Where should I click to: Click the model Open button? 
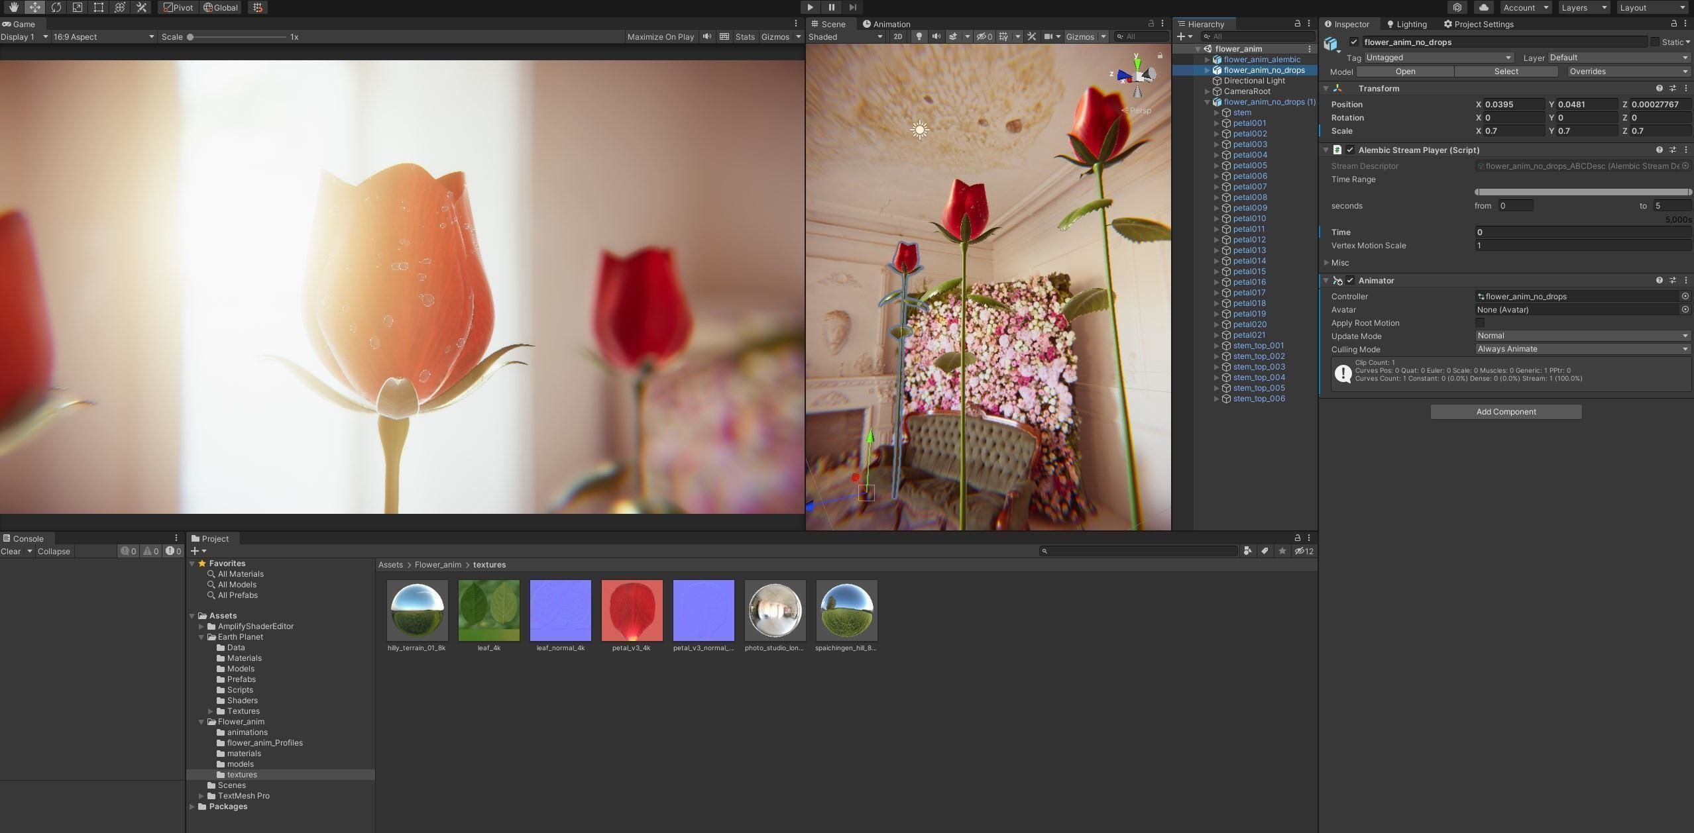(1405, 72)
